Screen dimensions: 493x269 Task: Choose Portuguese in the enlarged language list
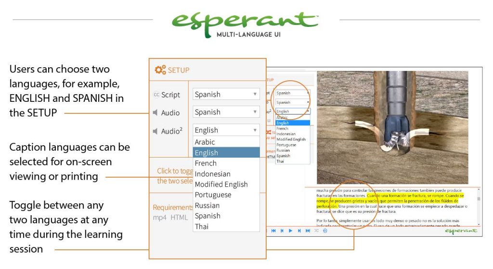coord(226,195)
